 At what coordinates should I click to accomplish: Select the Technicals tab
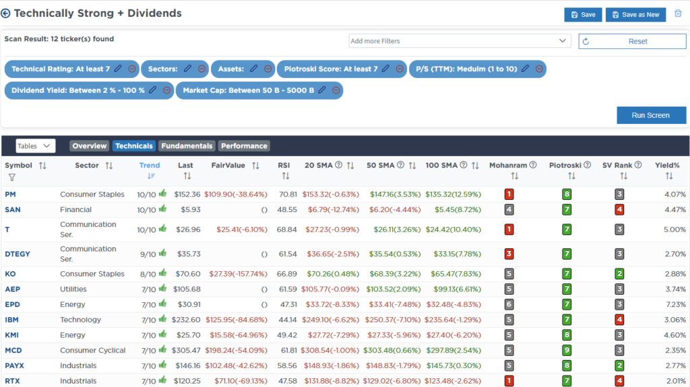coord(134,146)
